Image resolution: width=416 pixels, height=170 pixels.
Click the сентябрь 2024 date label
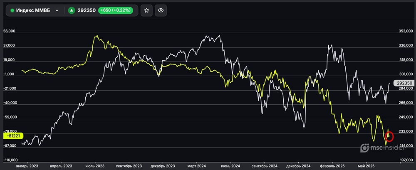(264, 166)
